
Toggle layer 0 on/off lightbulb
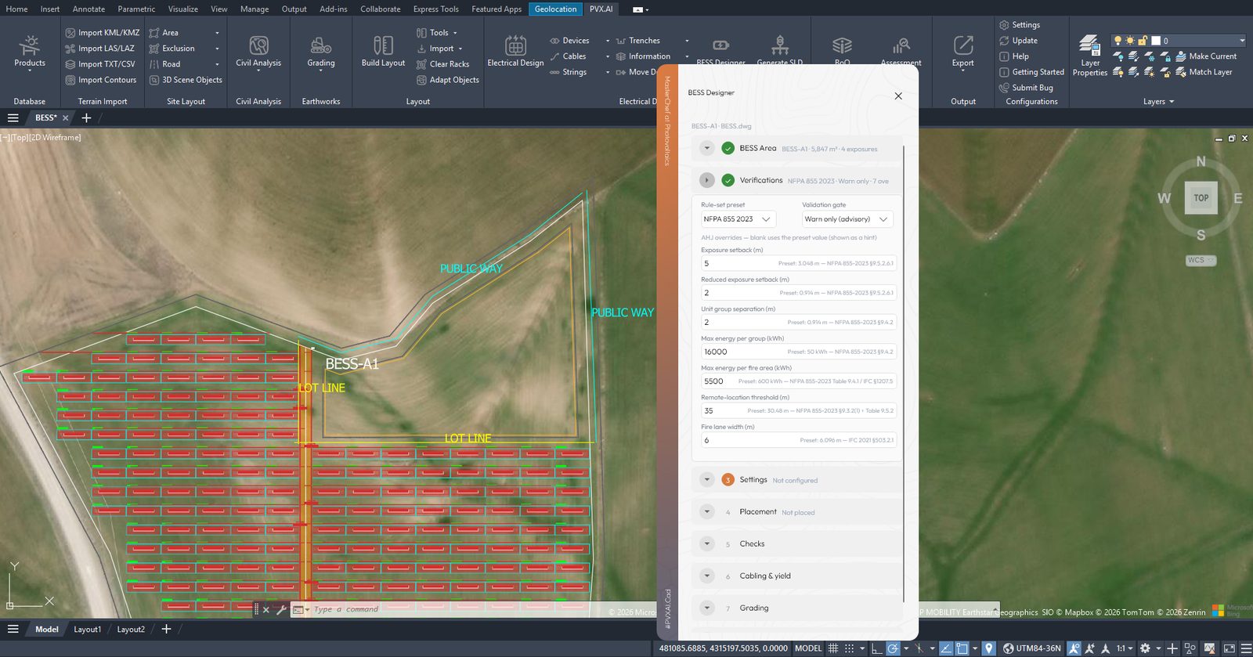pyautogui.click(x=1118, y=41)
